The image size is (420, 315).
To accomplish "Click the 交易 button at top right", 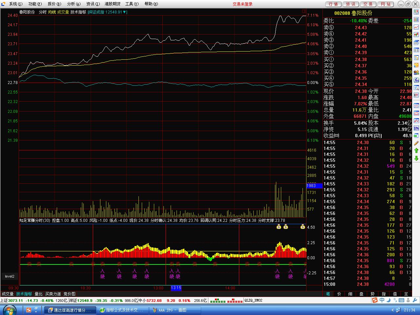I will (368, 4).
